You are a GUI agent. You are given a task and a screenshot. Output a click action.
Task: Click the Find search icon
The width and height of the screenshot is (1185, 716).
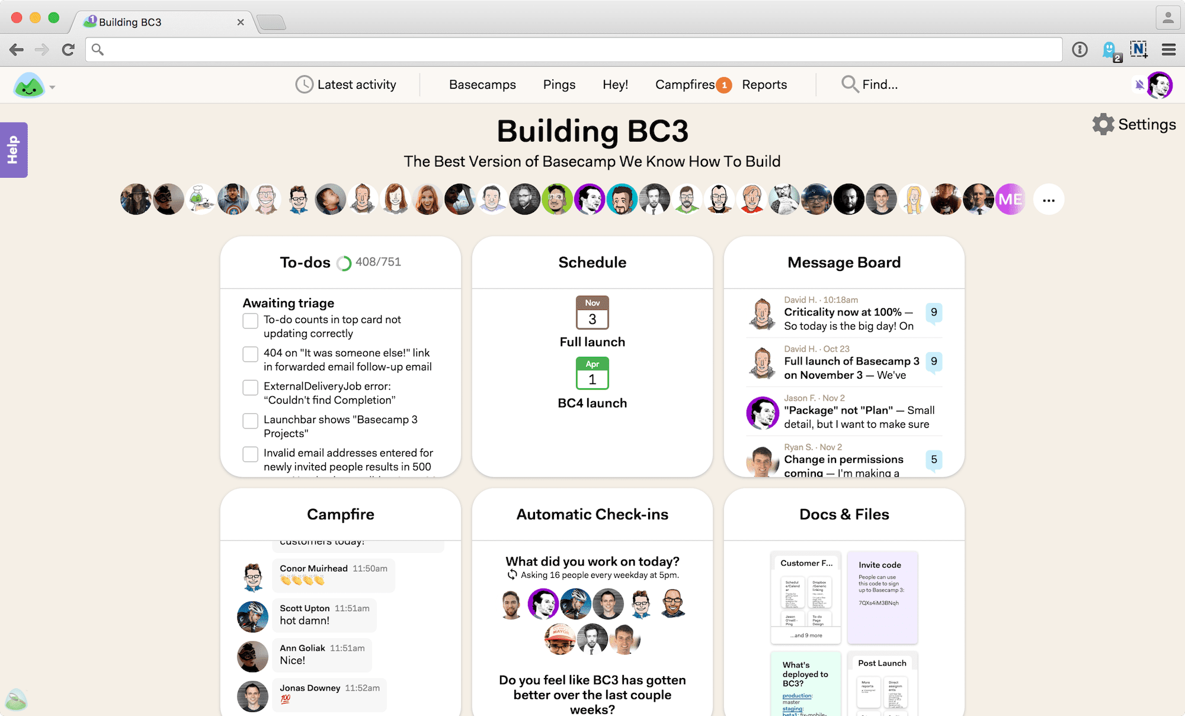point(847,84)
